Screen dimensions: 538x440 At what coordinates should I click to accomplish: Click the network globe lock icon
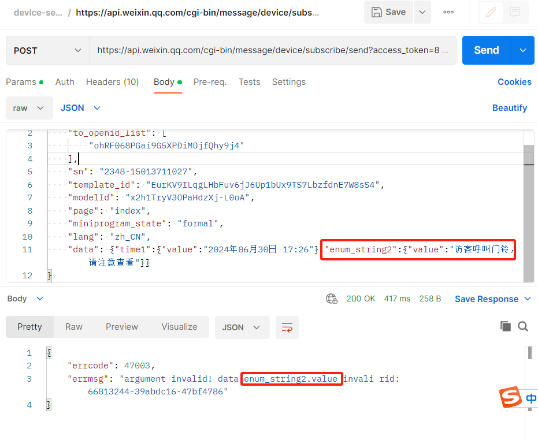click(332, 299)
